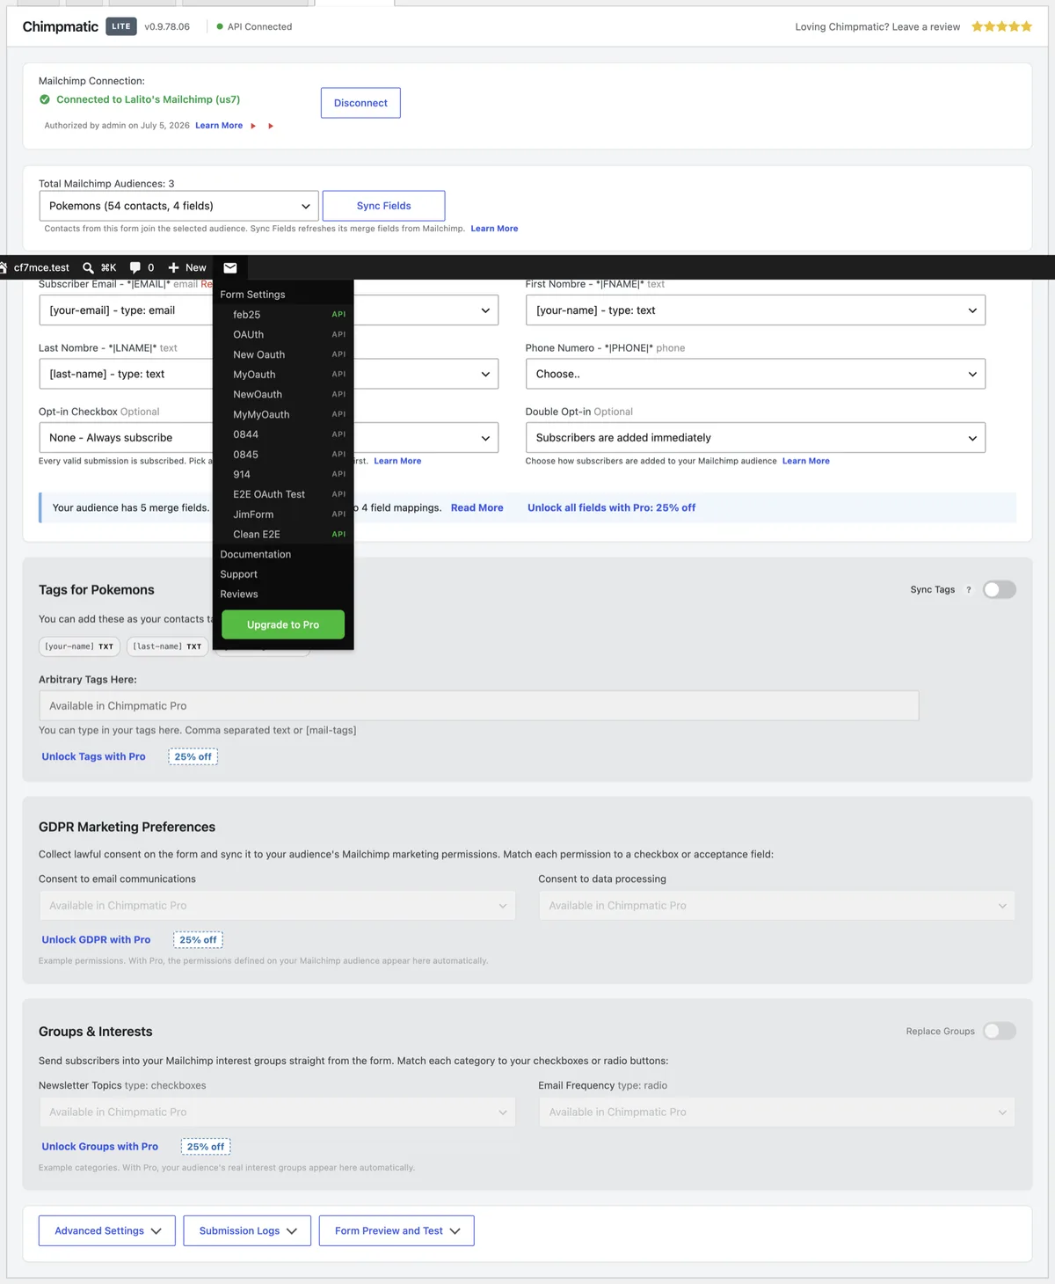Open Newsletter Topics dropdown
This screenshot has width=1055, height=1284.
click(277, 1113)
